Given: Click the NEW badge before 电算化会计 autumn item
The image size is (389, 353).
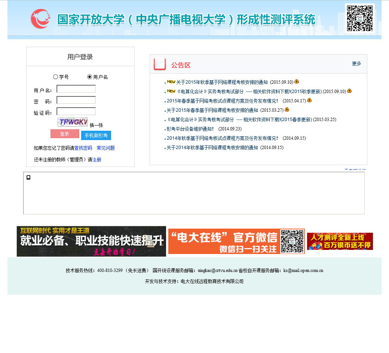Looking at the screenshot, I should (x=171, y=91).
